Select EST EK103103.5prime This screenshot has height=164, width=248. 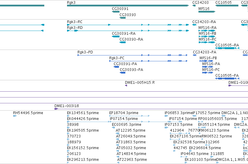click(x=186, y=163)
